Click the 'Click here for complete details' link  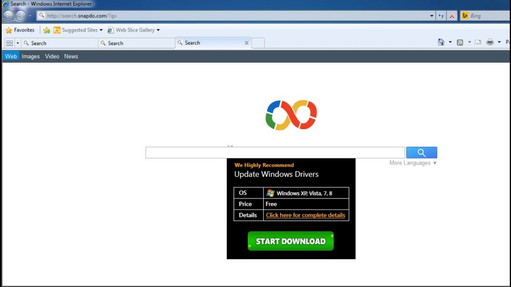305,215
